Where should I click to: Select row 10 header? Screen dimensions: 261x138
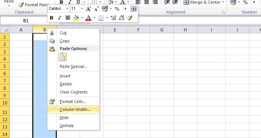tap(5, 103)
